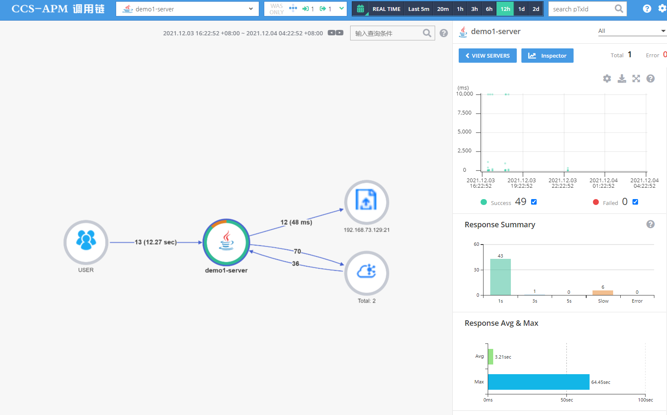
Task: Click the VIEW SERVERS button
Action: [488, 56]
